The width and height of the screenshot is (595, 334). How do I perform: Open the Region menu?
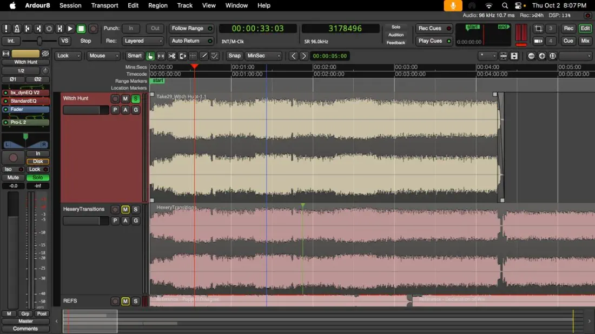pos(157,5)
